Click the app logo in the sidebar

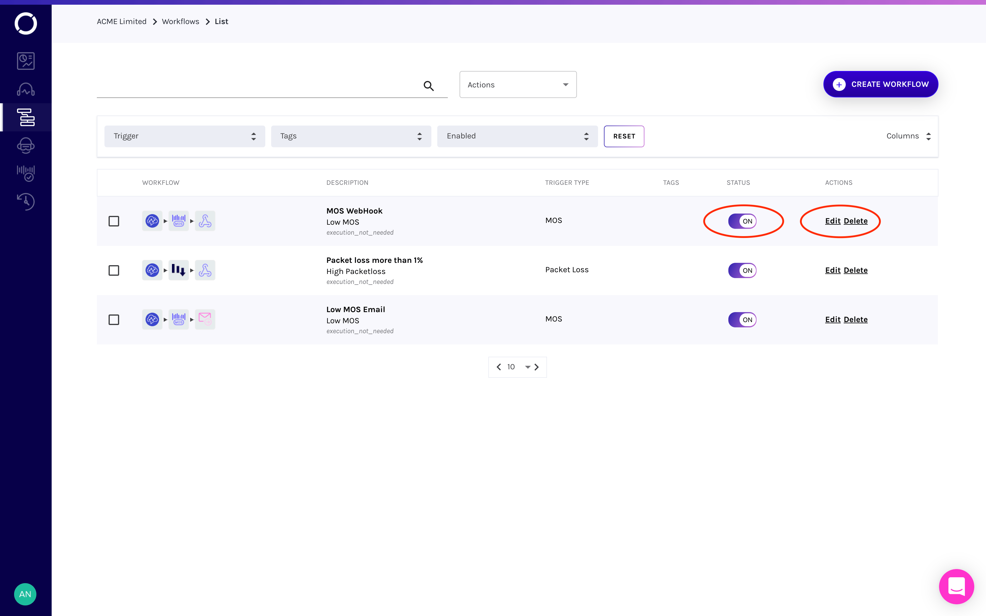pos(26,23)
